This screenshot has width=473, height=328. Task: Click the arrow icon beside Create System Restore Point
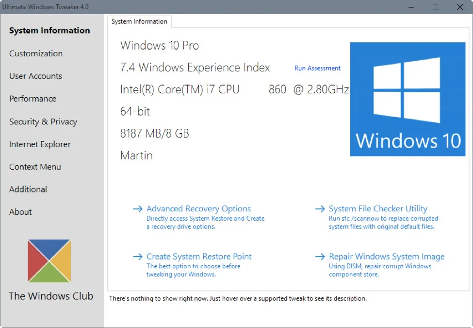point(138,257)
